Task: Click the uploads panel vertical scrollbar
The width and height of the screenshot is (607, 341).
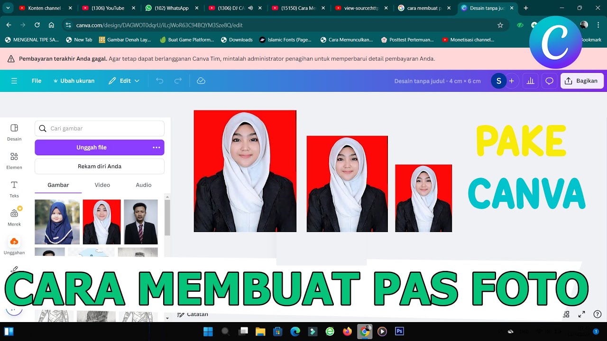Action: (x=167, y=218)
